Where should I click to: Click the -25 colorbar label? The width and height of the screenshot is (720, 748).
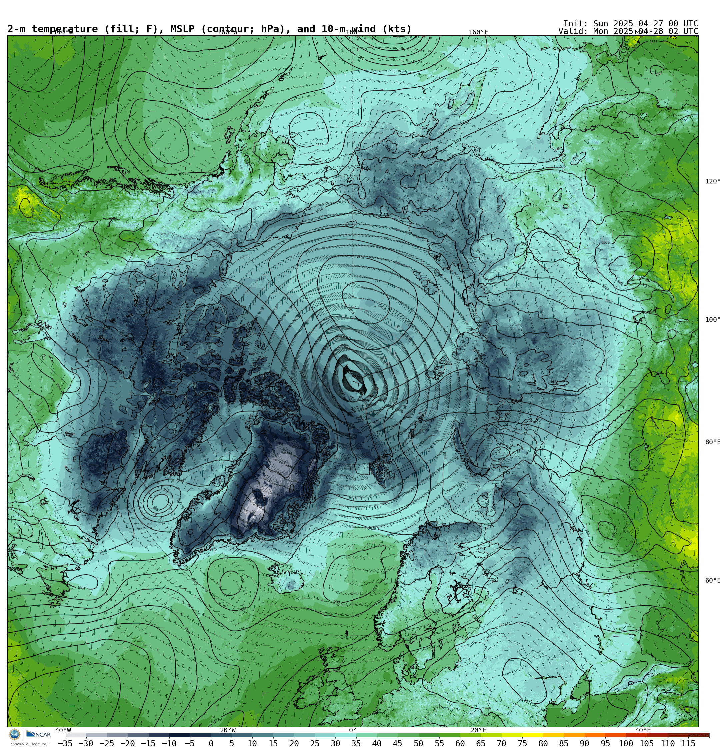click(107, 743)
